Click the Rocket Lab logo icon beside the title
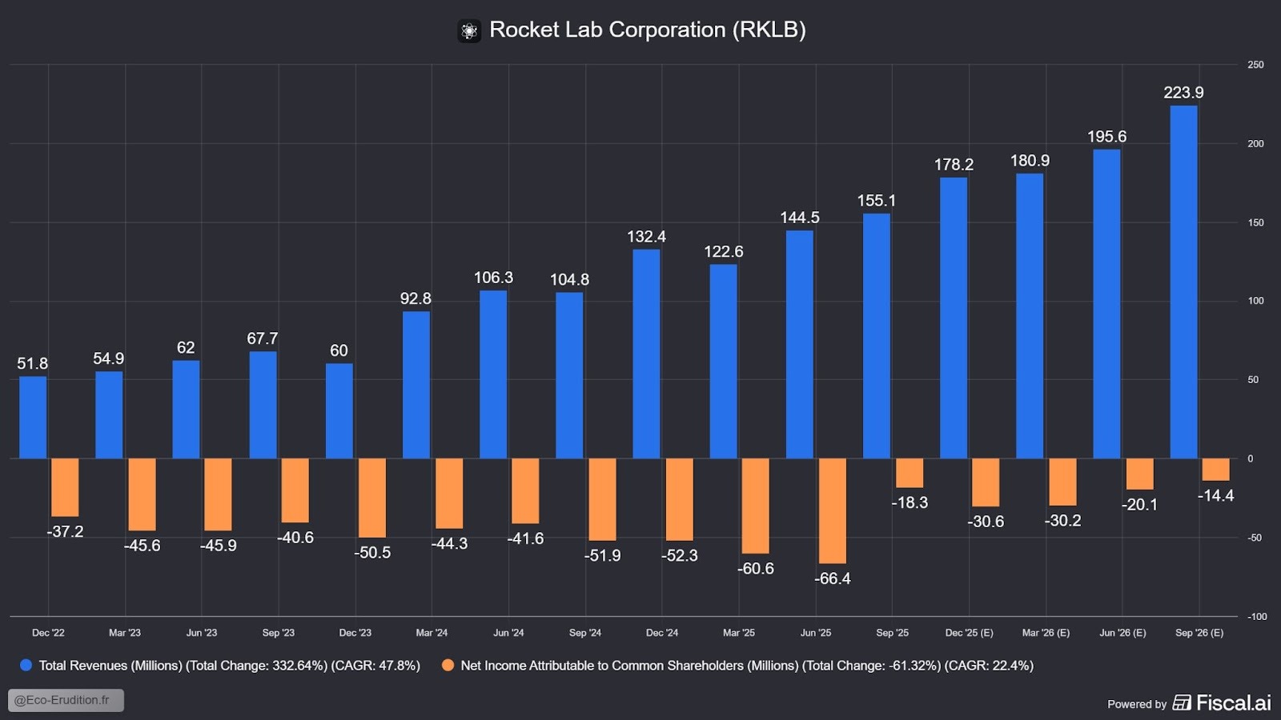 tap(469, 30)
